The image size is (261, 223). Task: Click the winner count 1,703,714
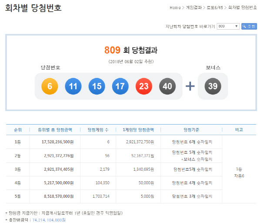pos(101,196)
